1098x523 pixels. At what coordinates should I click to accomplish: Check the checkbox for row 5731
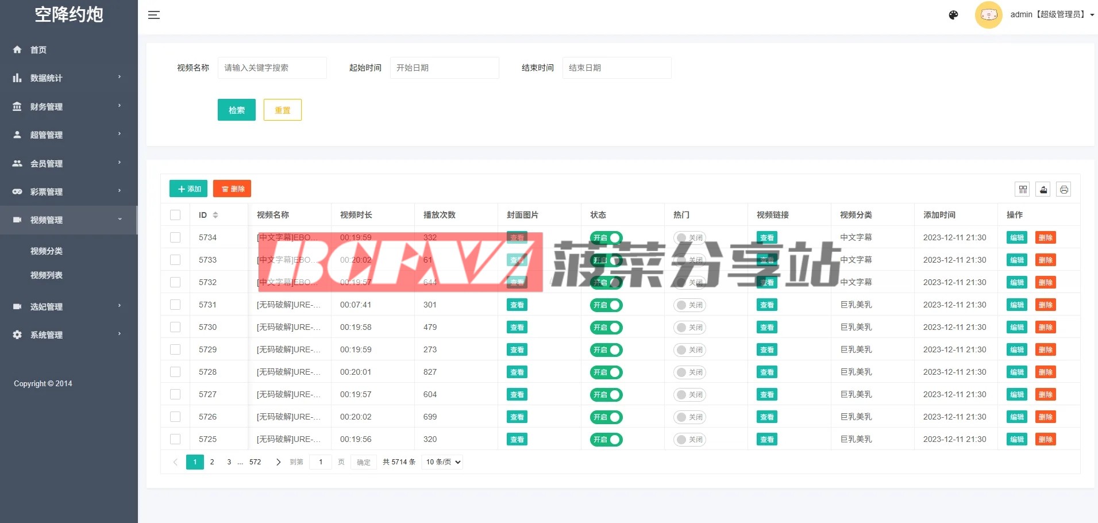[175, 305]
